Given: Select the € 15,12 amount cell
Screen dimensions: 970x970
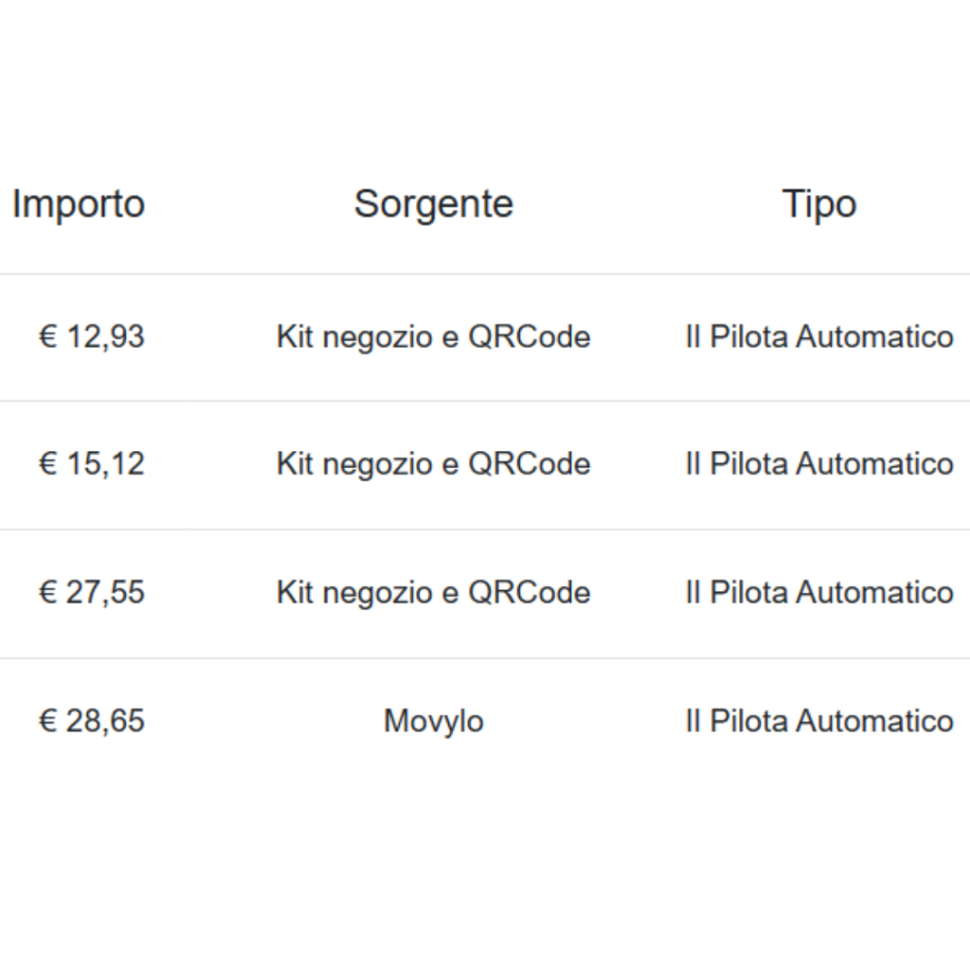Looking at the screenshot, I should click(x=92, y=464).
